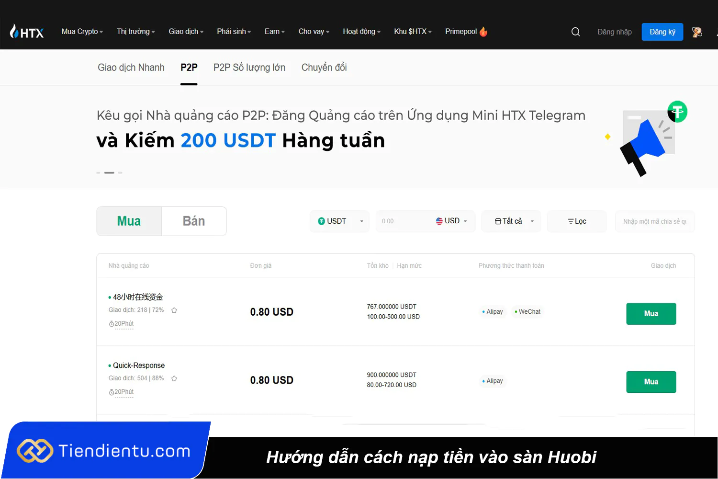Select the active middle banner dot
This screenshot has height=479, width=718.
click(109, 172)
